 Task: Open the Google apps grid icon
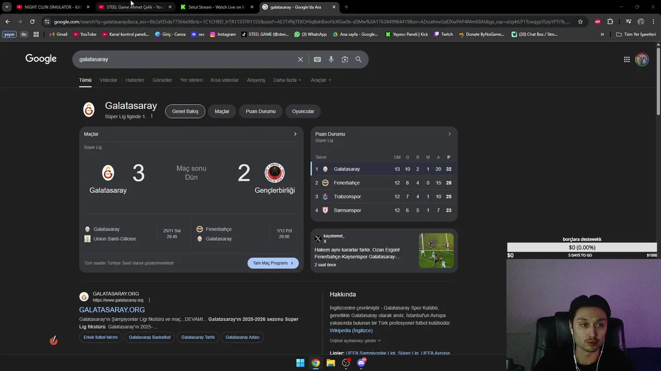pyautogui.click(x=627, y=59)
